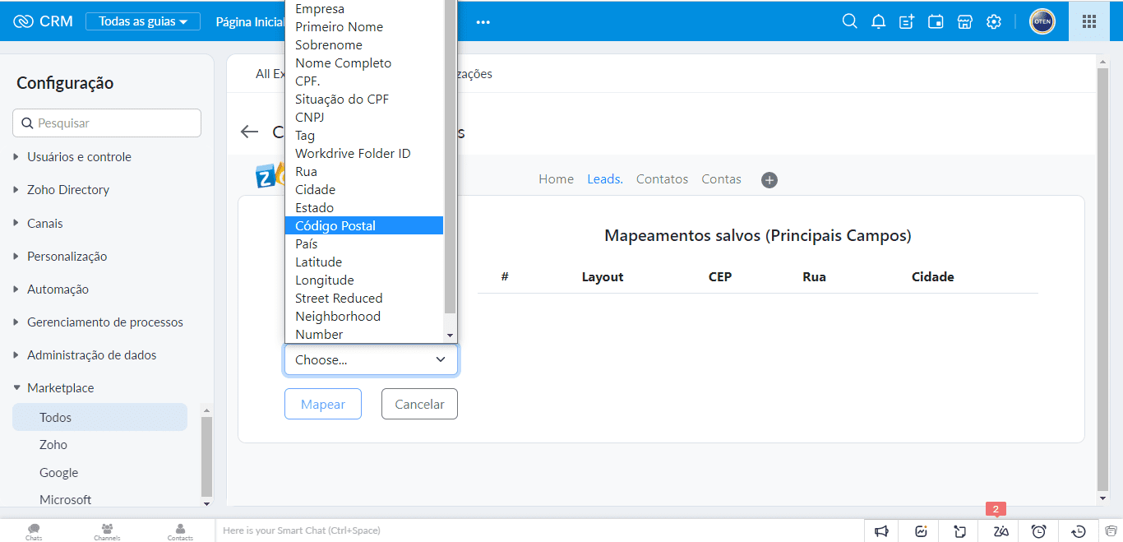Collapse the Marketplace section
This screenshot has width=1123, height=542.
click(x=60, y=388)
